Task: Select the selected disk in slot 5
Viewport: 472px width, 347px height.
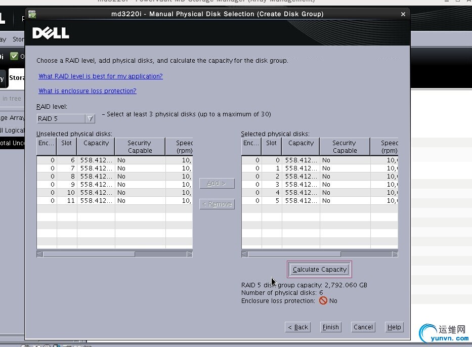Action: click(320, 201)
